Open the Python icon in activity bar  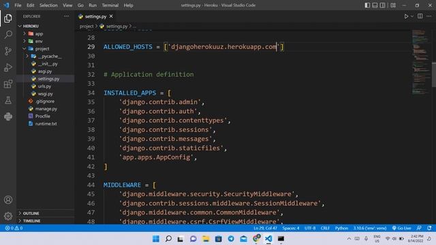point(8,116)
